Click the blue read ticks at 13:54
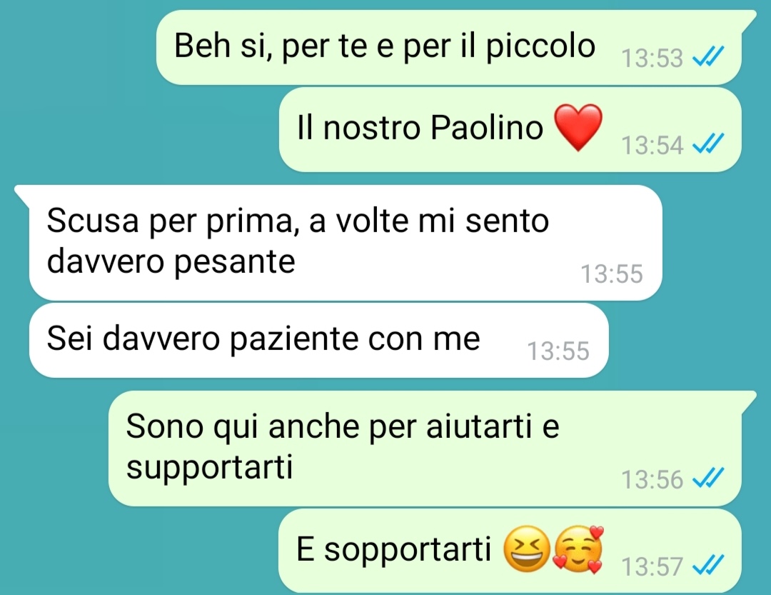Image resolution: width=771 pixels, height=595 pixels. point(707,144)
